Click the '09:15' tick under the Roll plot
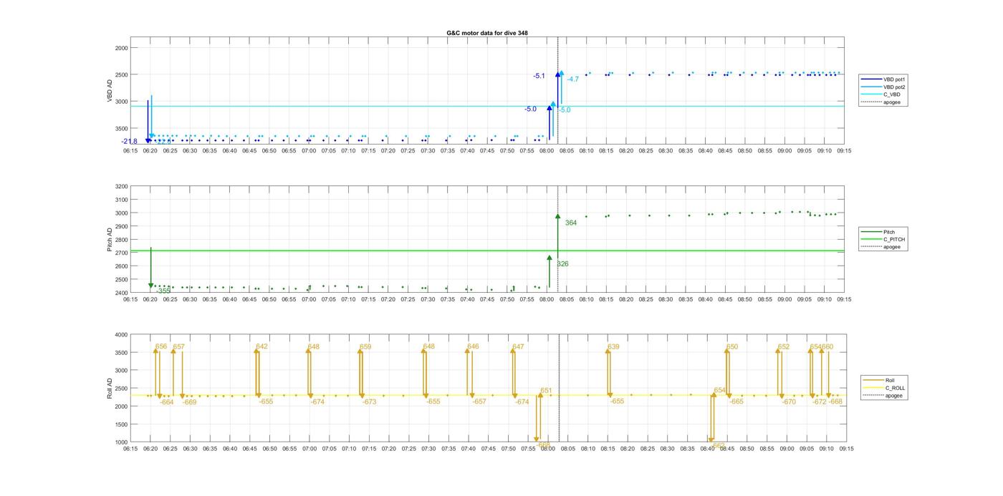The width and height of the screenshot is (1003, 496). click(846, 449)
